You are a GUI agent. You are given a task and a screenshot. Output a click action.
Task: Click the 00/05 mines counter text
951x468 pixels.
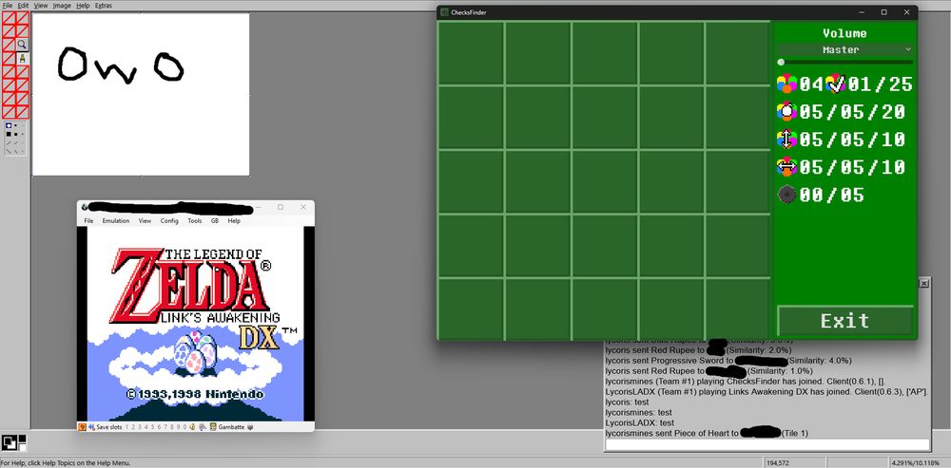(x=831, y=195)
